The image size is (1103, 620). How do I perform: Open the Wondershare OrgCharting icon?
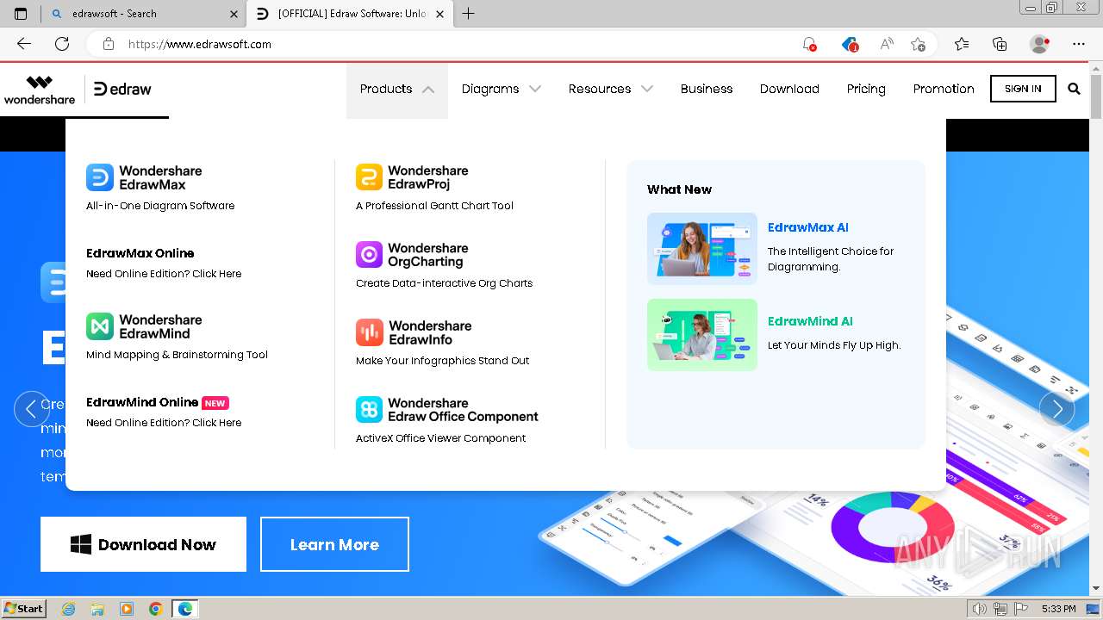click(x=369, y=255)
